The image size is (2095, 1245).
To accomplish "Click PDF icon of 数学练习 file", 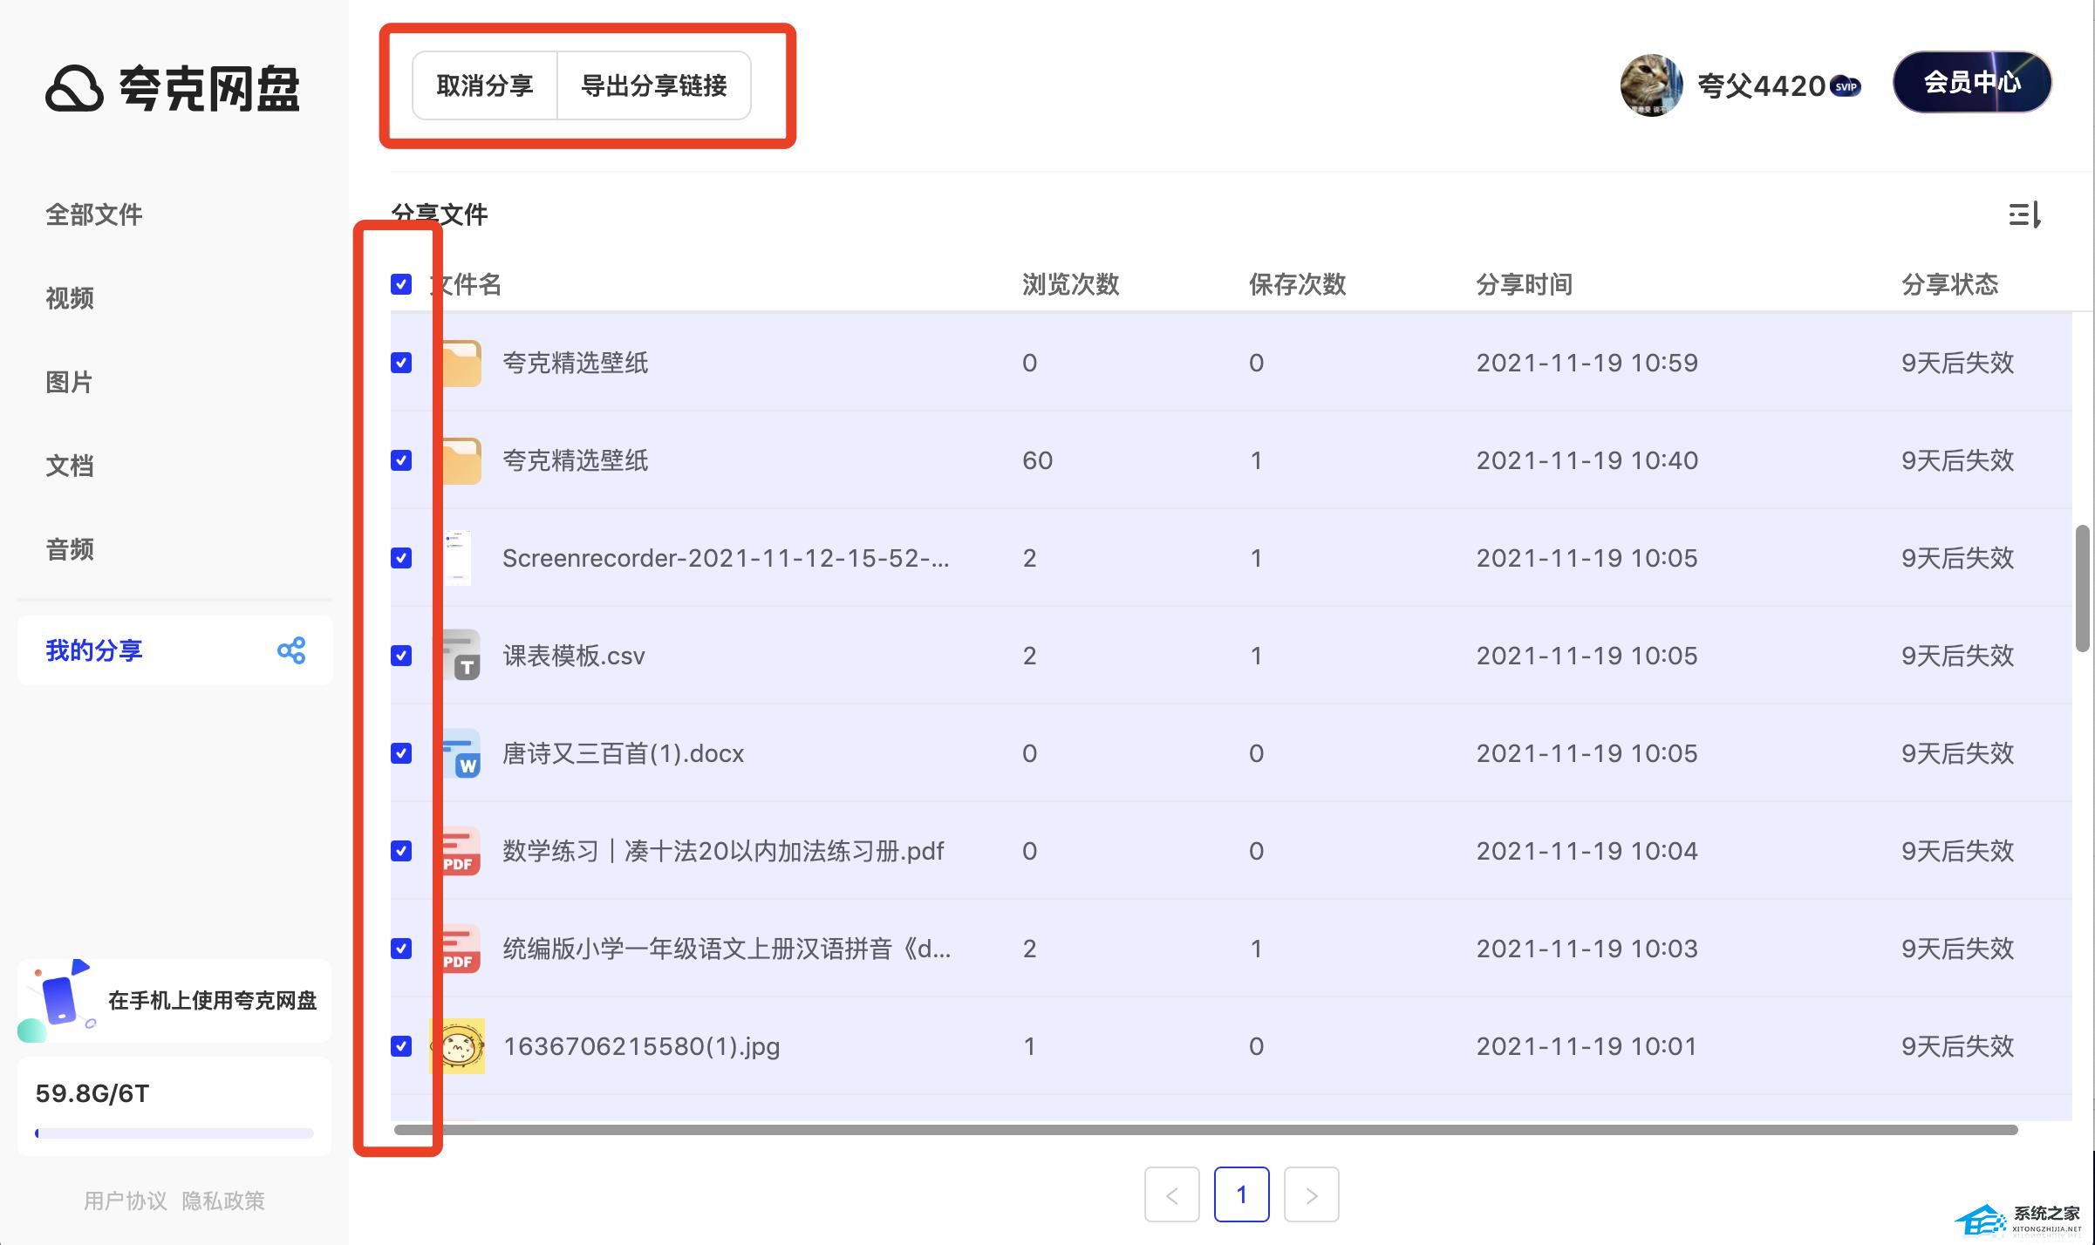I will [x=460, y=851].
